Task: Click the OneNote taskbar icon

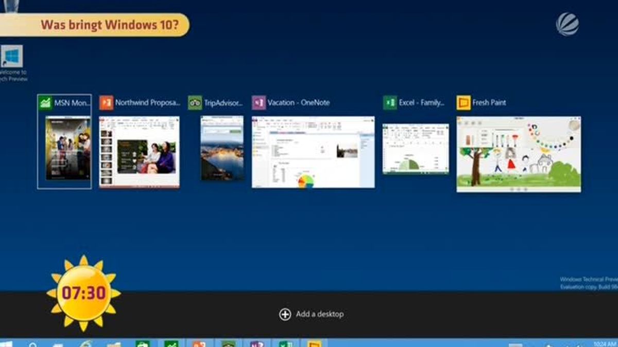Action: (x=256, y=344)
